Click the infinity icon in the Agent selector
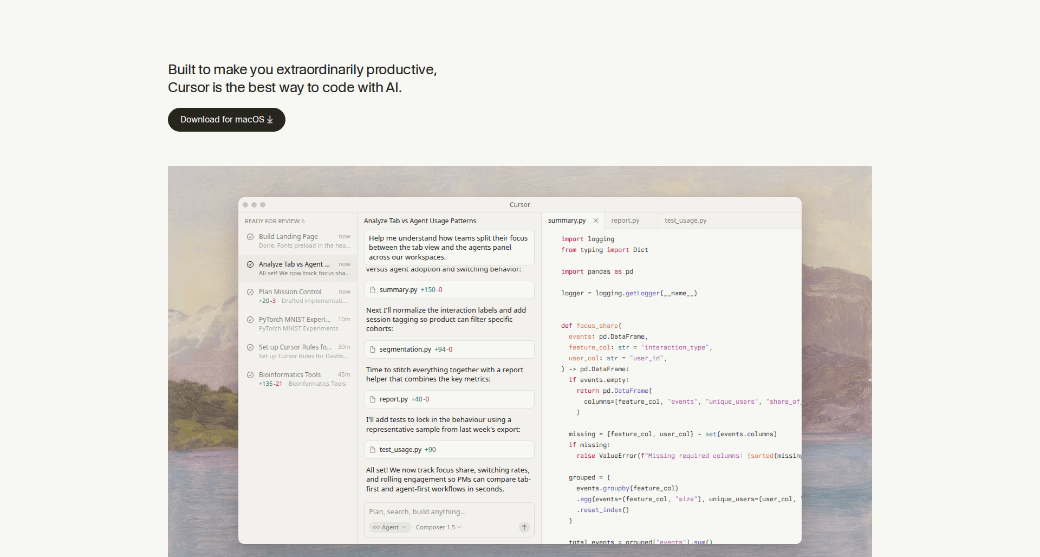The height and width of the screenshot is (557, 1040). tap(376, 527)
